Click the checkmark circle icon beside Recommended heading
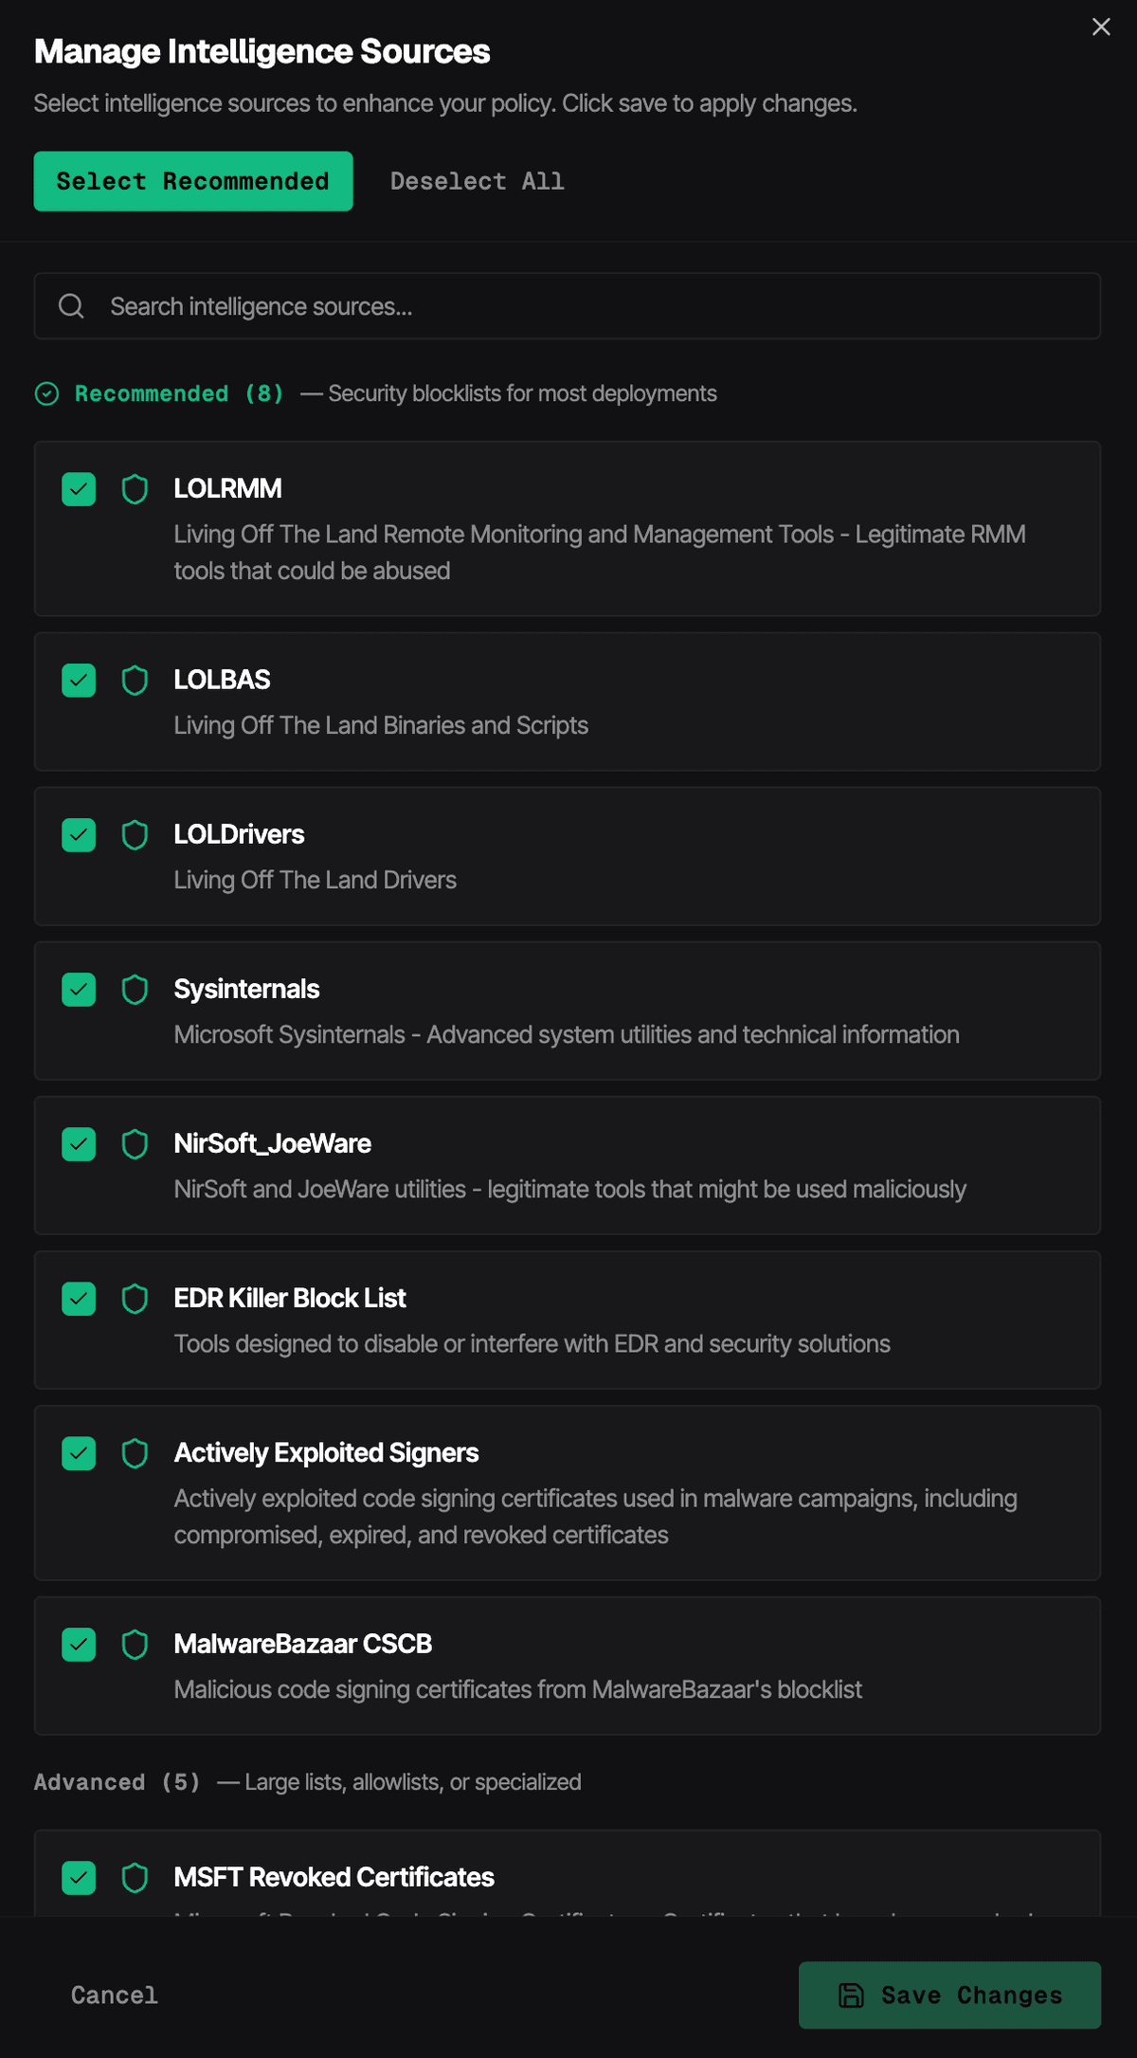The width and height of the screenshot is (1137, 2058). 47,393
